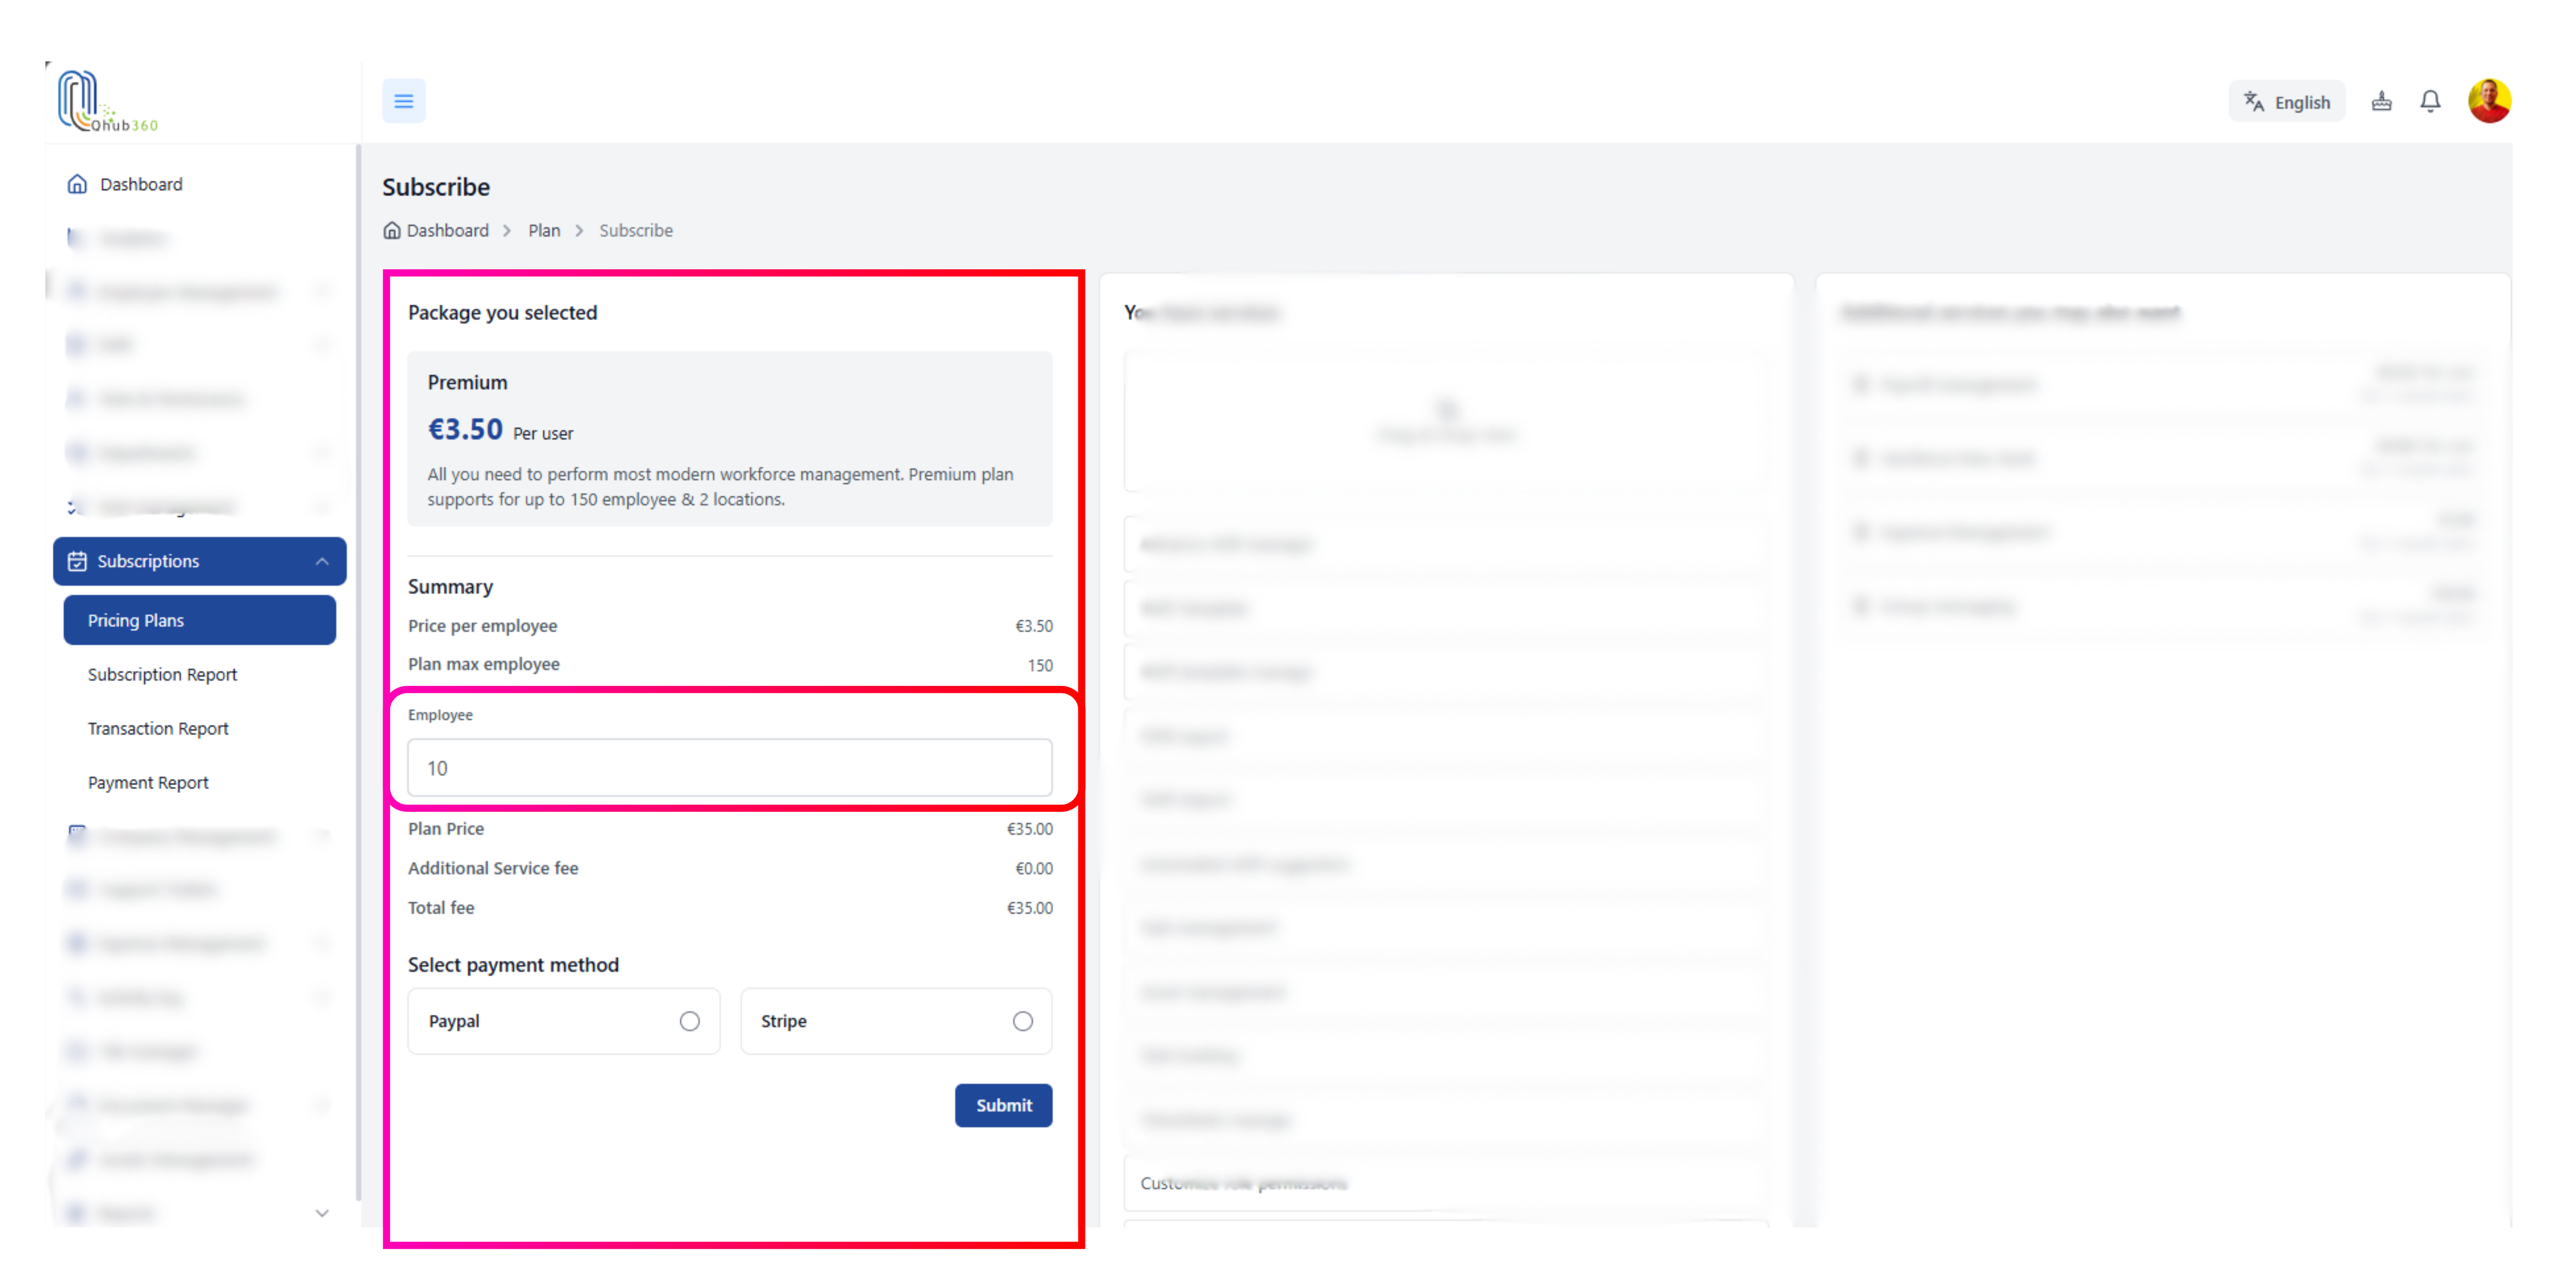Viewport: 2576px width, 1288px height.
Task: Open the user profile avatar
Action: click(x=2489, y=101)
